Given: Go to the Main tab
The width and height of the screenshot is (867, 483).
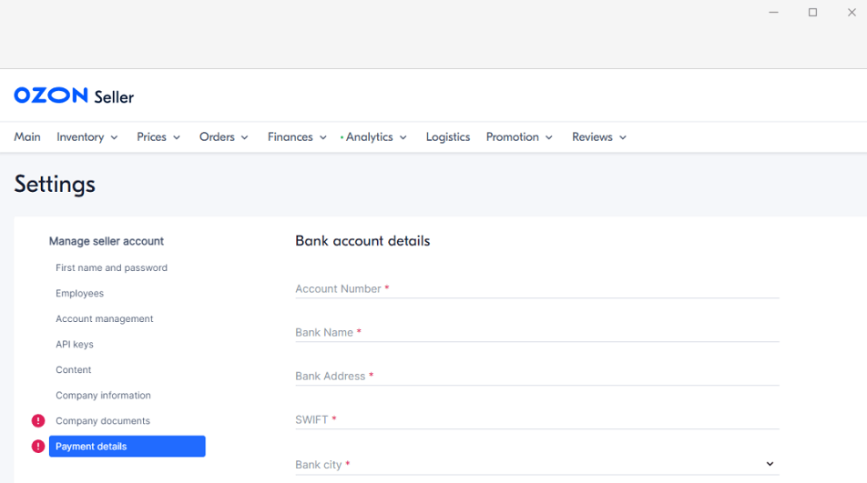Looking at the screenshot, I should (x=27, y=137).
